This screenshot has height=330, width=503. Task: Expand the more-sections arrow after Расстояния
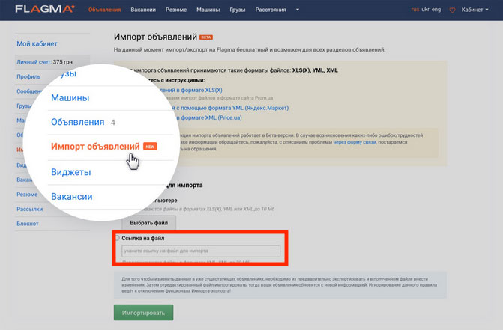tap(298, 10)
